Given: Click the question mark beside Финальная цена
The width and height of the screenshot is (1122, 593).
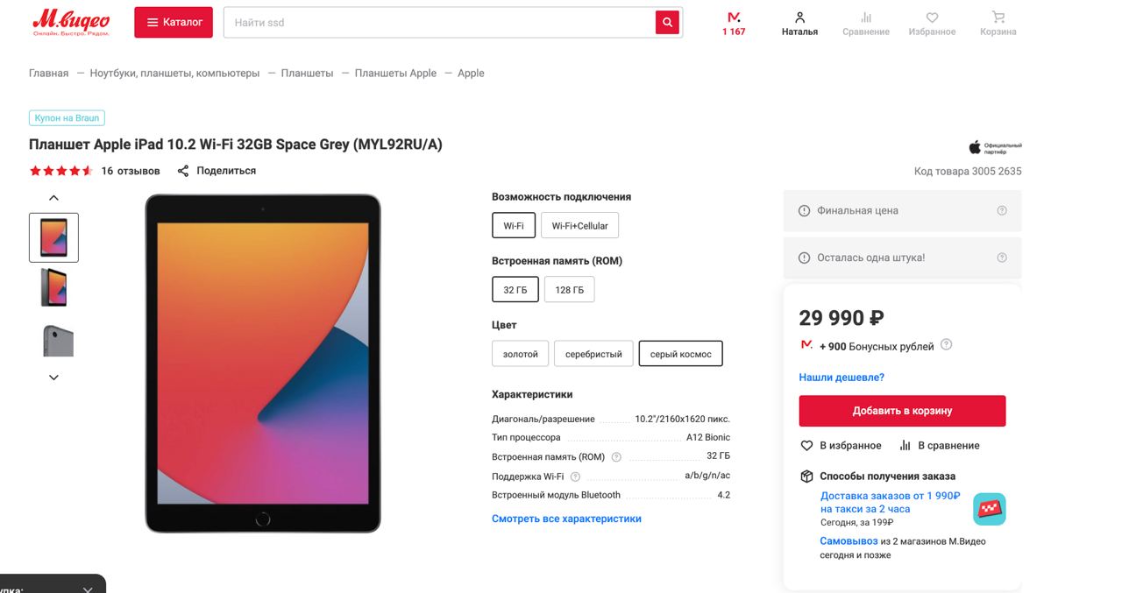Looking at the screenshot, I should (x=1002, y=210).
